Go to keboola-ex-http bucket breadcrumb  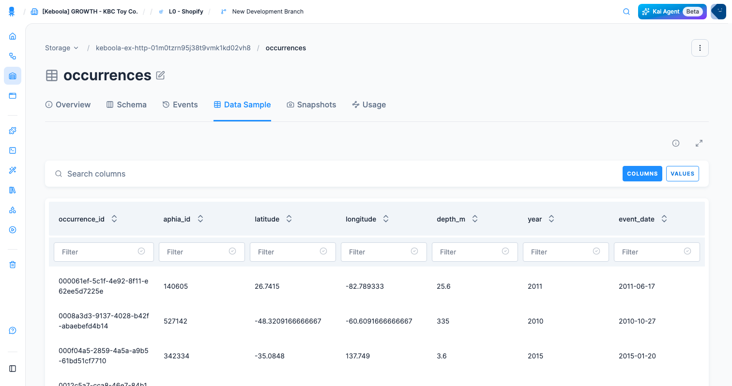click(x=173, y=48)
